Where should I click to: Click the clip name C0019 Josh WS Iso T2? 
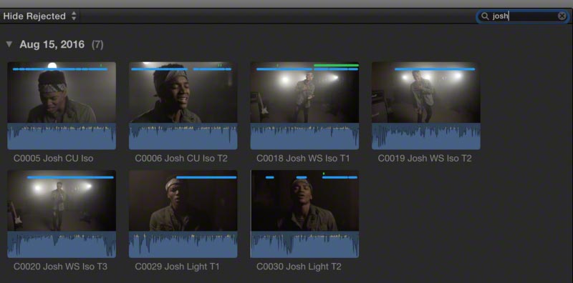[x=425, y=158]
